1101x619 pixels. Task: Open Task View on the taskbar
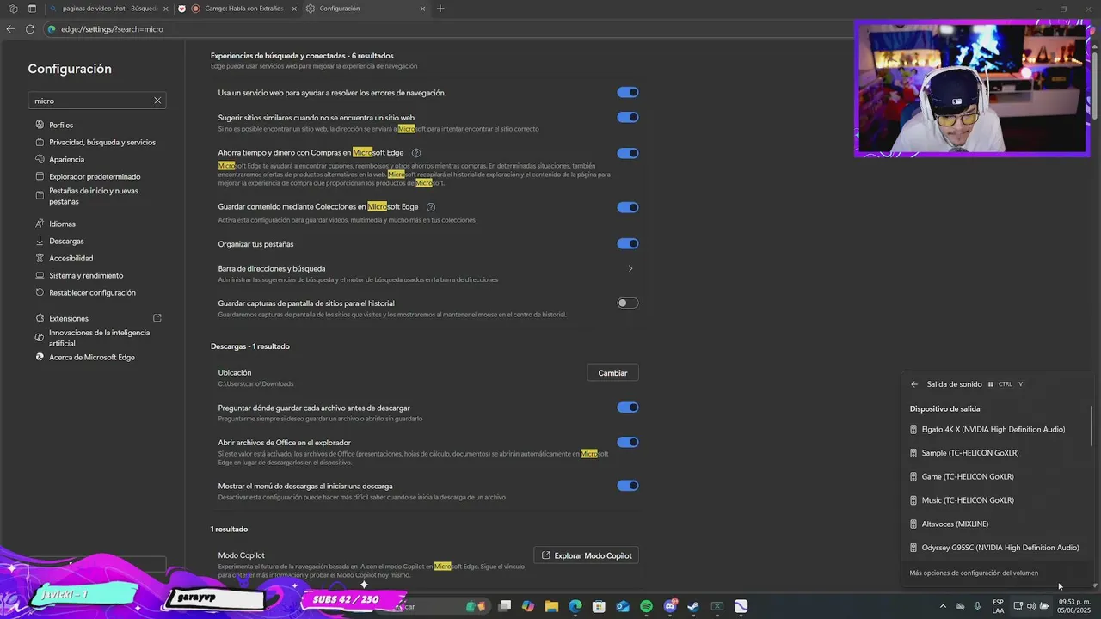click(505, 606)
